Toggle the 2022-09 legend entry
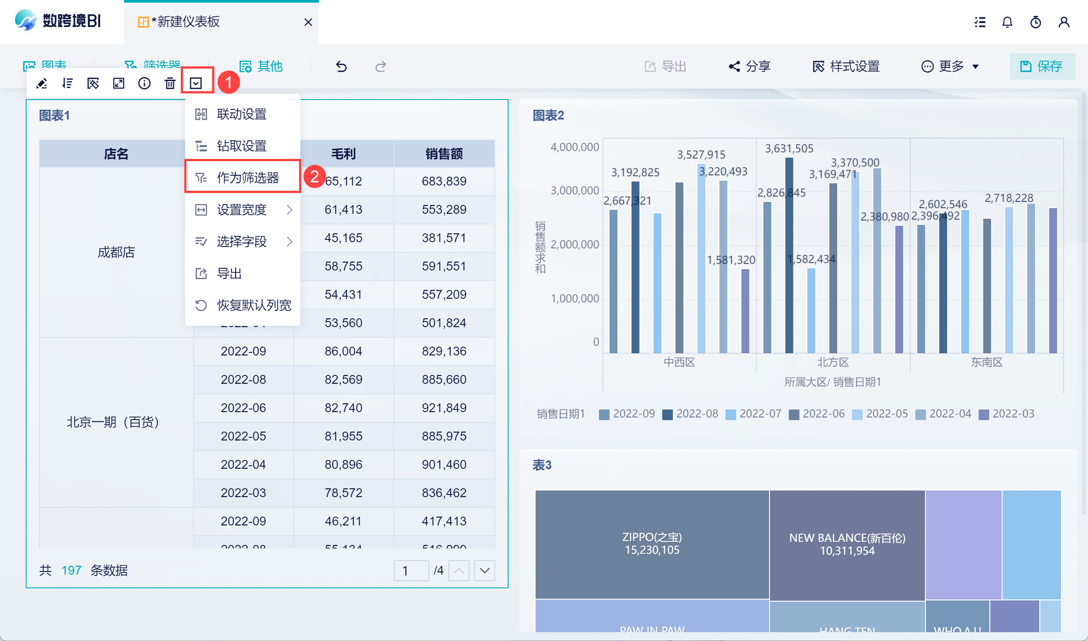This screenshot has width=1088, height=641. click(627, 414)
